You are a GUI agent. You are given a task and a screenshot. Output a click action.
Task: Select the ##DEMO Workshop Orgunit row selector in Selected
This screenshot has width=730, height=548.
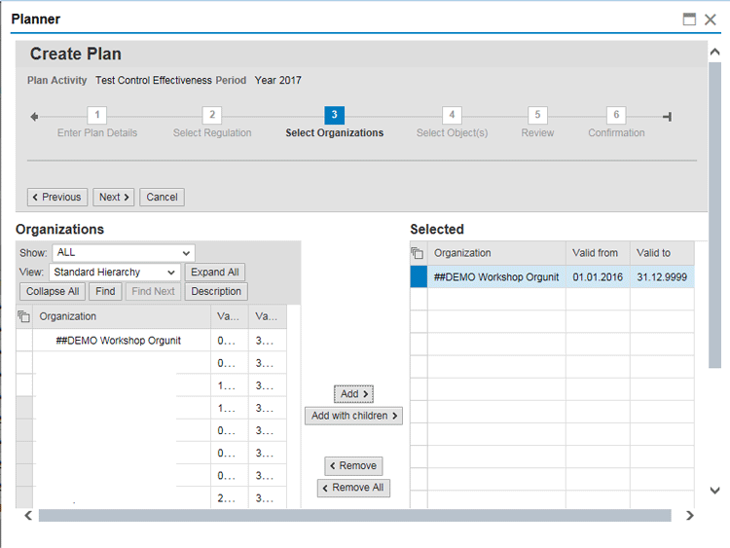click(x=419, y=277)
